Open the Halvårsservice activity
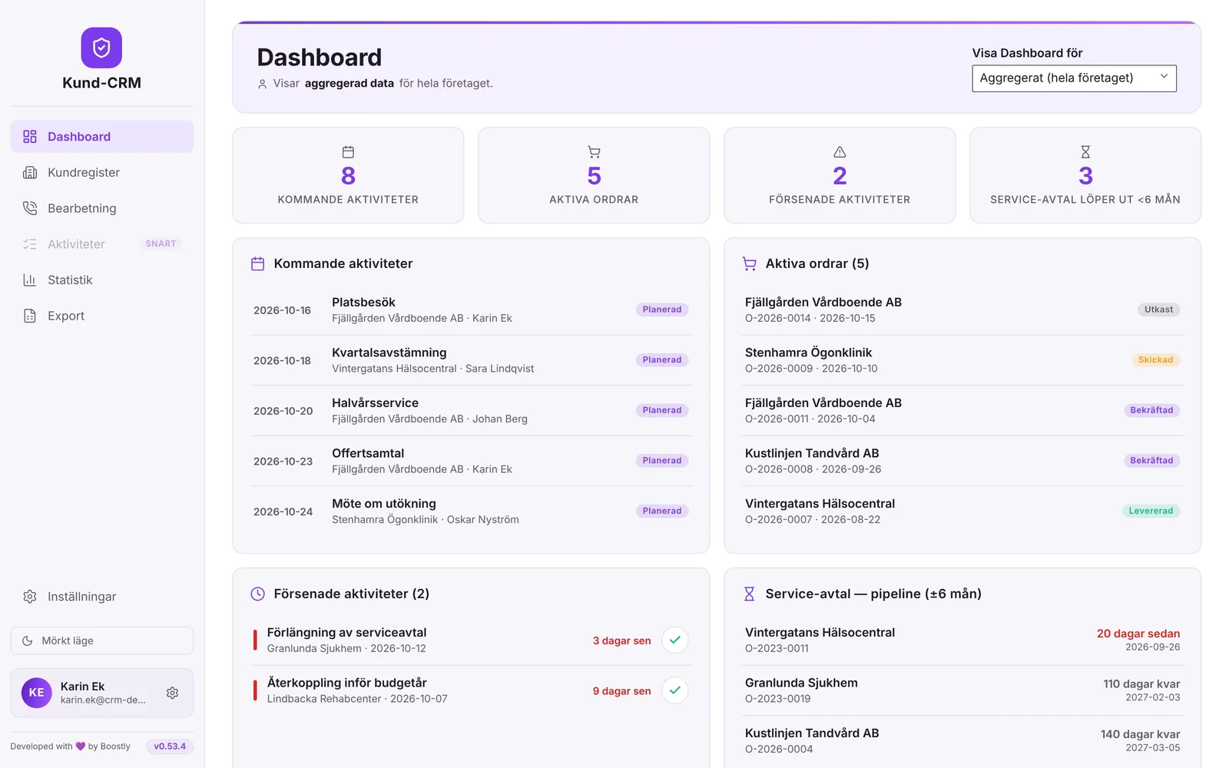The width and height of the screenshot is (1229, 768). pos(471,411)
